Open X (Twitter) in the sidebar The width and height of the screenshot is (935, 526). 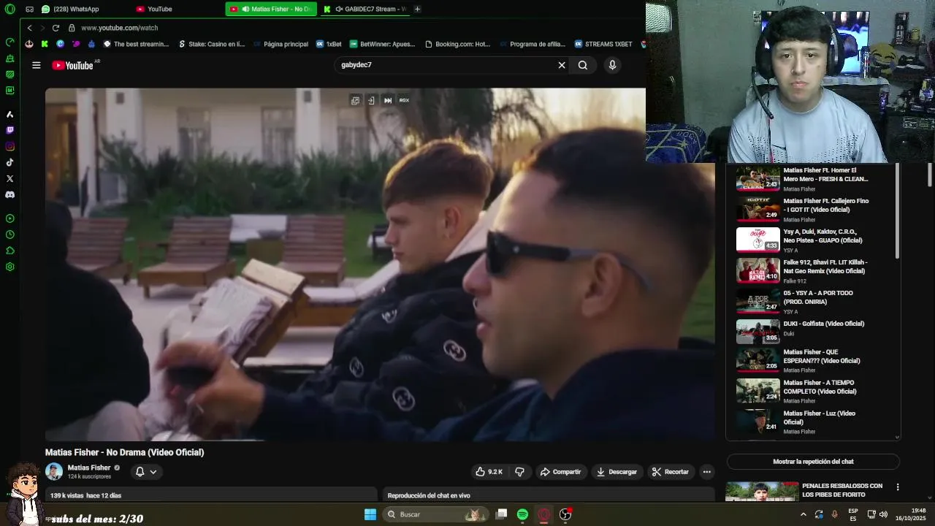(9, 178)
